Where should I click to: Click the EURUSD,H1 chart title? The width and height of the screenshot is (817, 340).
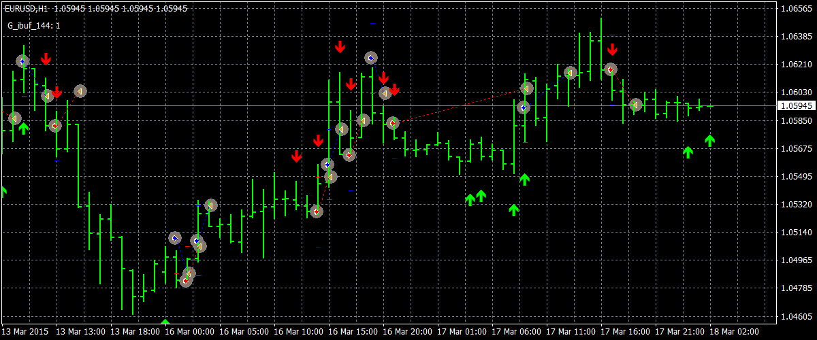coord(27,9)
